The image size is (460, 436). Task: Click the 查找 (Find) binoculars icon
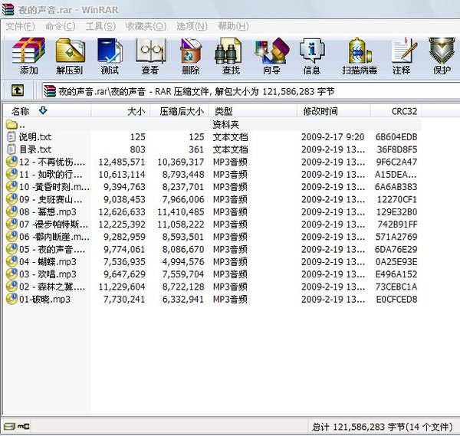[x=228, y=51]
